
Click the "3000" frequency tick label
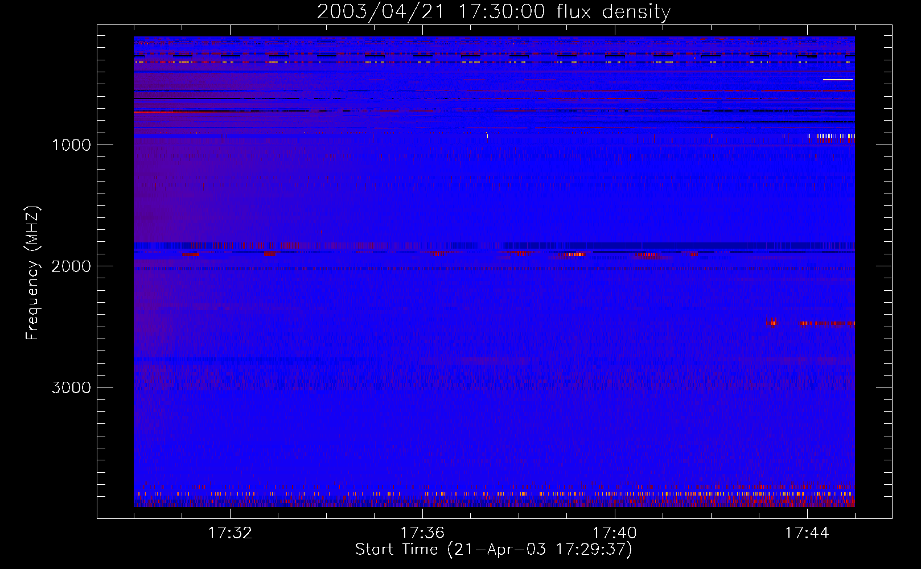(71, 387)
